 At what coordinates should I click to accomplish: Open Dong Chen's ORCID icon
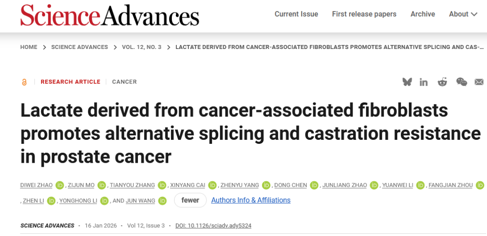click(314, 185)
